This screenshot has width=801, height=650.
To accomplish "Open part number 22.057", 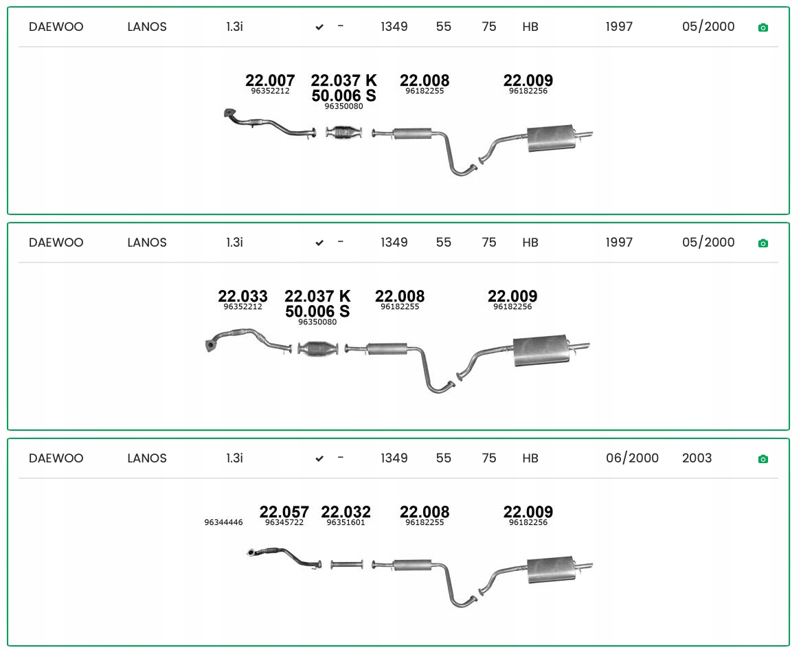I will click(x=284, y=512).
